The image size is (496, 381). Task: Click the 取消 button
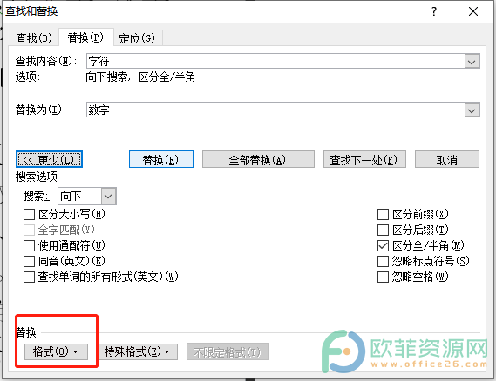pos(447,159)
